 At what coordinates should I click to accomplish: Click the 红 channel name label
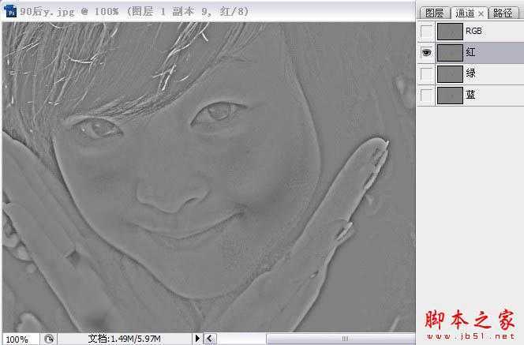[470, 52]
